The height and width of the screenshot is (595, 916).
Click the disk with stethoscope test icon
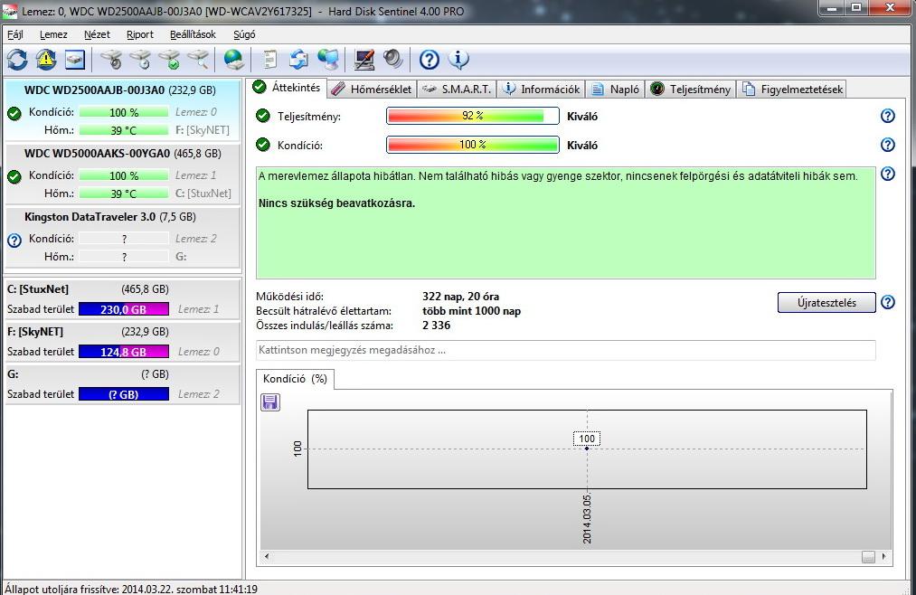click(111, 59)
